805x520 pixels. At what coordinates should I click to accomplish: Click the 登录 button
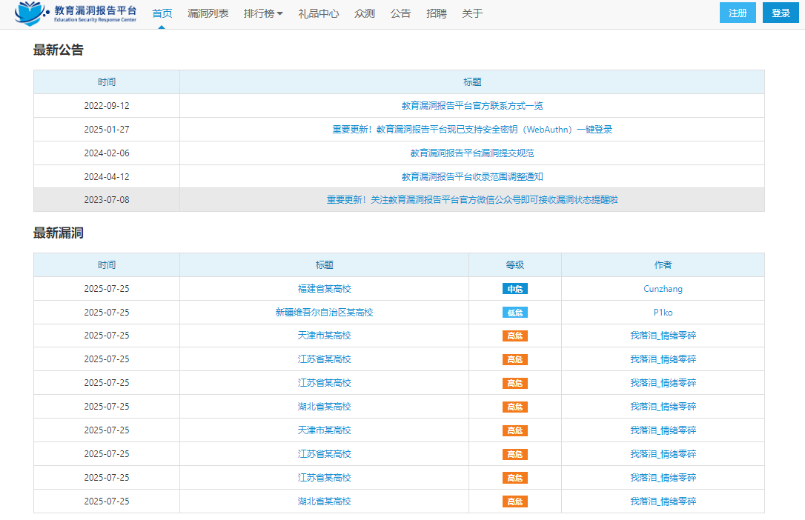[781, 13]
